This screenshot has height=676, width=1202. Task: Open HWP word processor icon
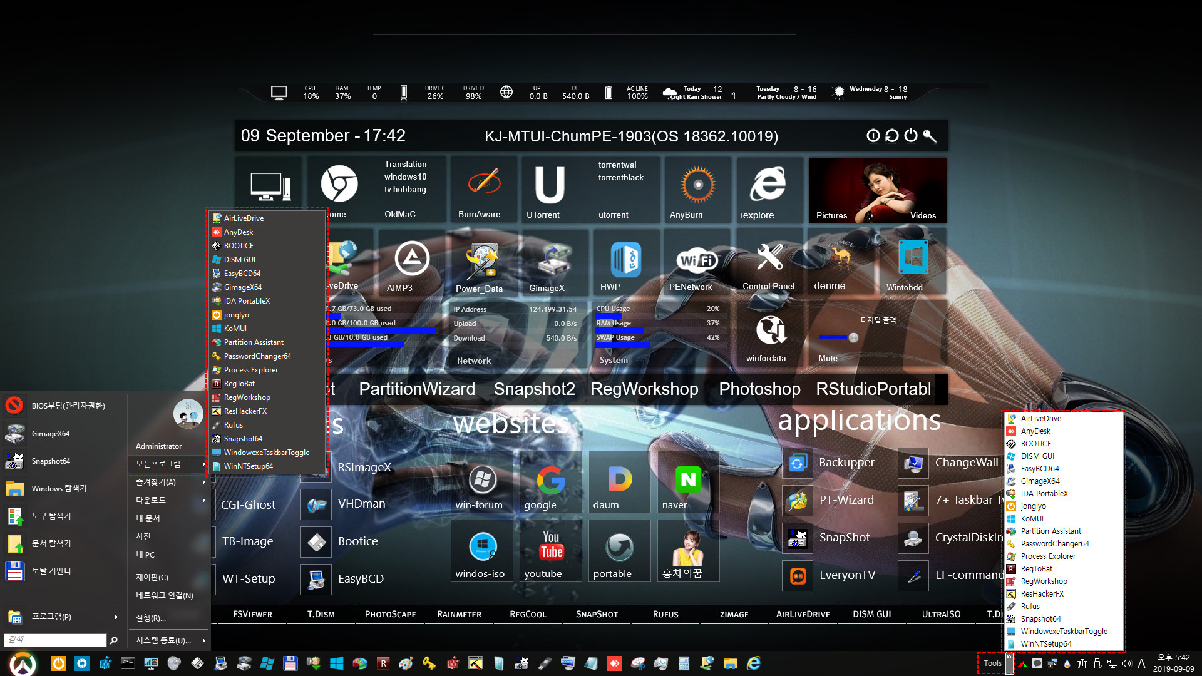tap(625, 259)
